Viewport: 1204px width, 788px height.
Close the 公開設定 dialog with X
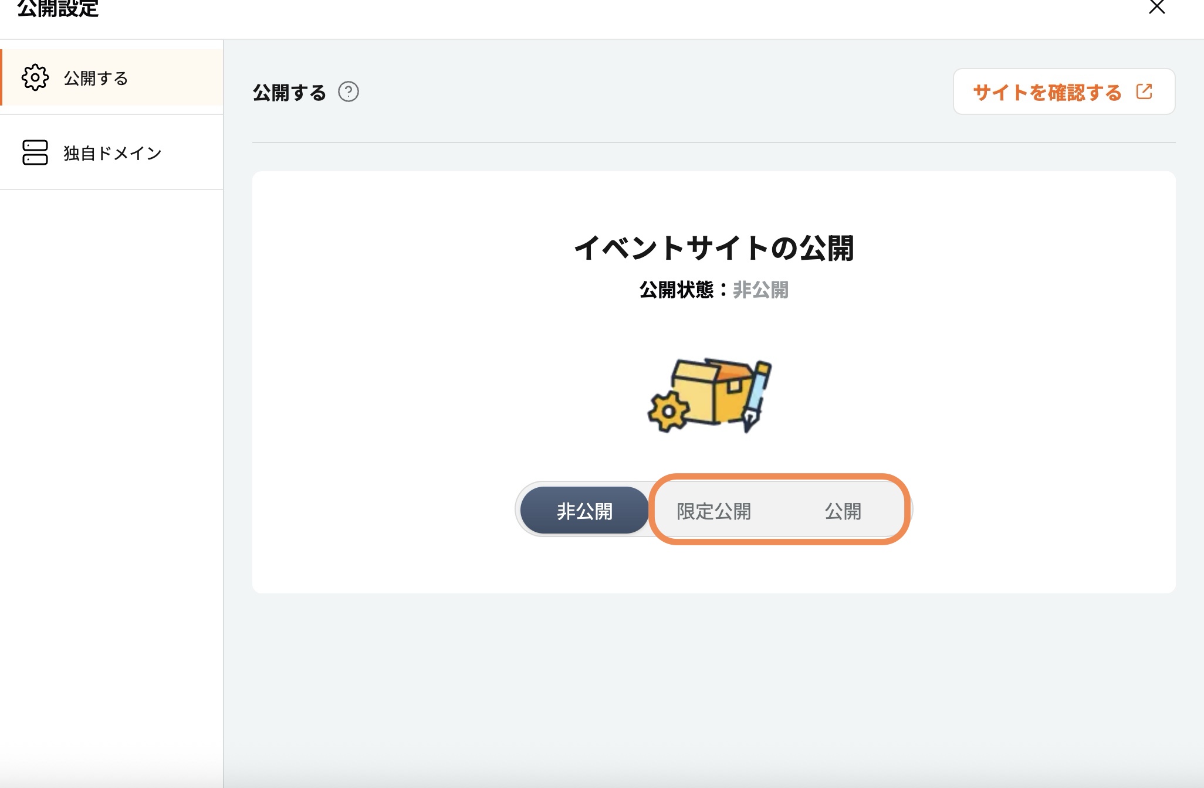(1156, 8)
